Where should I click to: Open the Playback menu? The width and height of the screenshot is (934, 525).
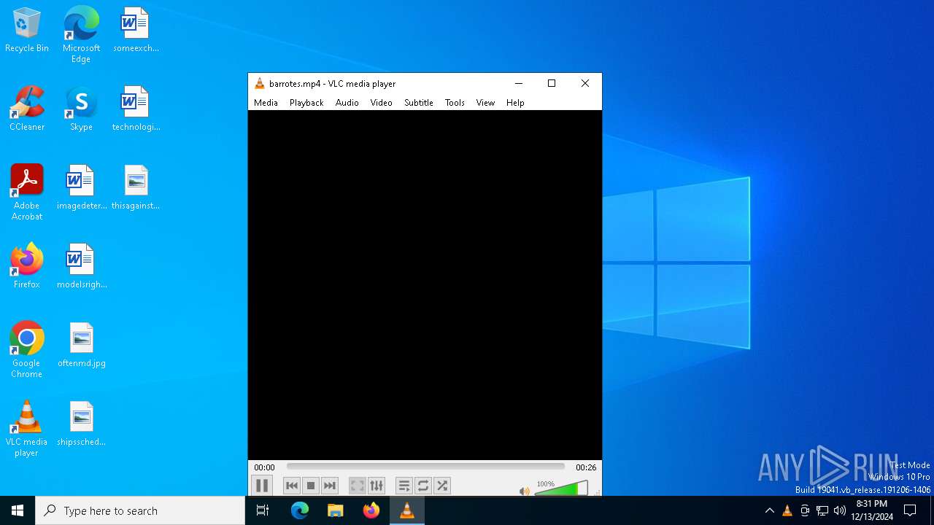point(306,103)
